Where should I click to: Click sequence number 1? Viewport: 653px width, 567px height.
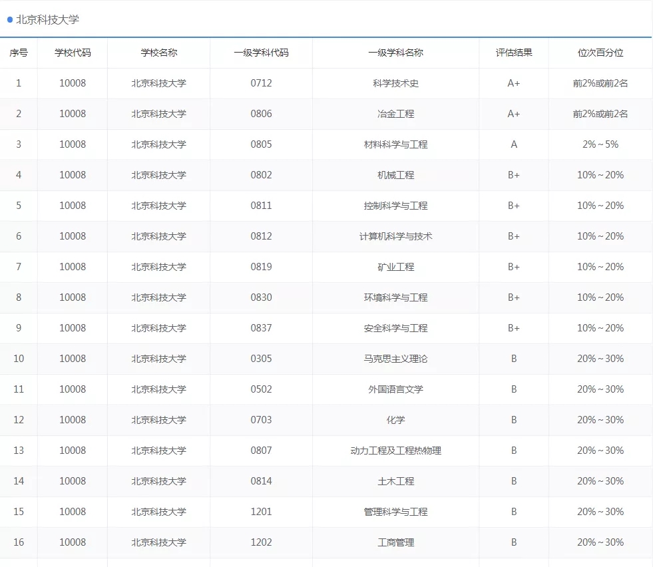click(19, 83)
